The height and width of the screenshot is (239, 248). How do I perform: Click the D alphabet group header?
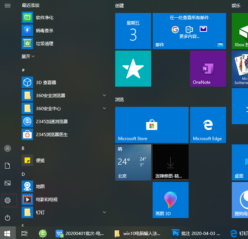23,174
